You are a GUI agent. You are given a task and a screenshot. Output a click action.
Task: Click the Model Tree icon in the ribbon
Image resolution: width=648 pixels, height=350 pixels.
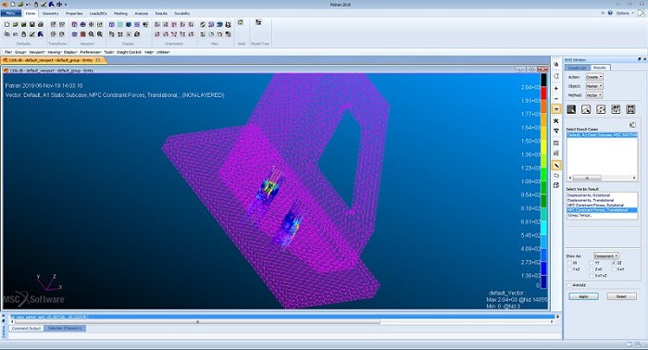pos(258,22)
